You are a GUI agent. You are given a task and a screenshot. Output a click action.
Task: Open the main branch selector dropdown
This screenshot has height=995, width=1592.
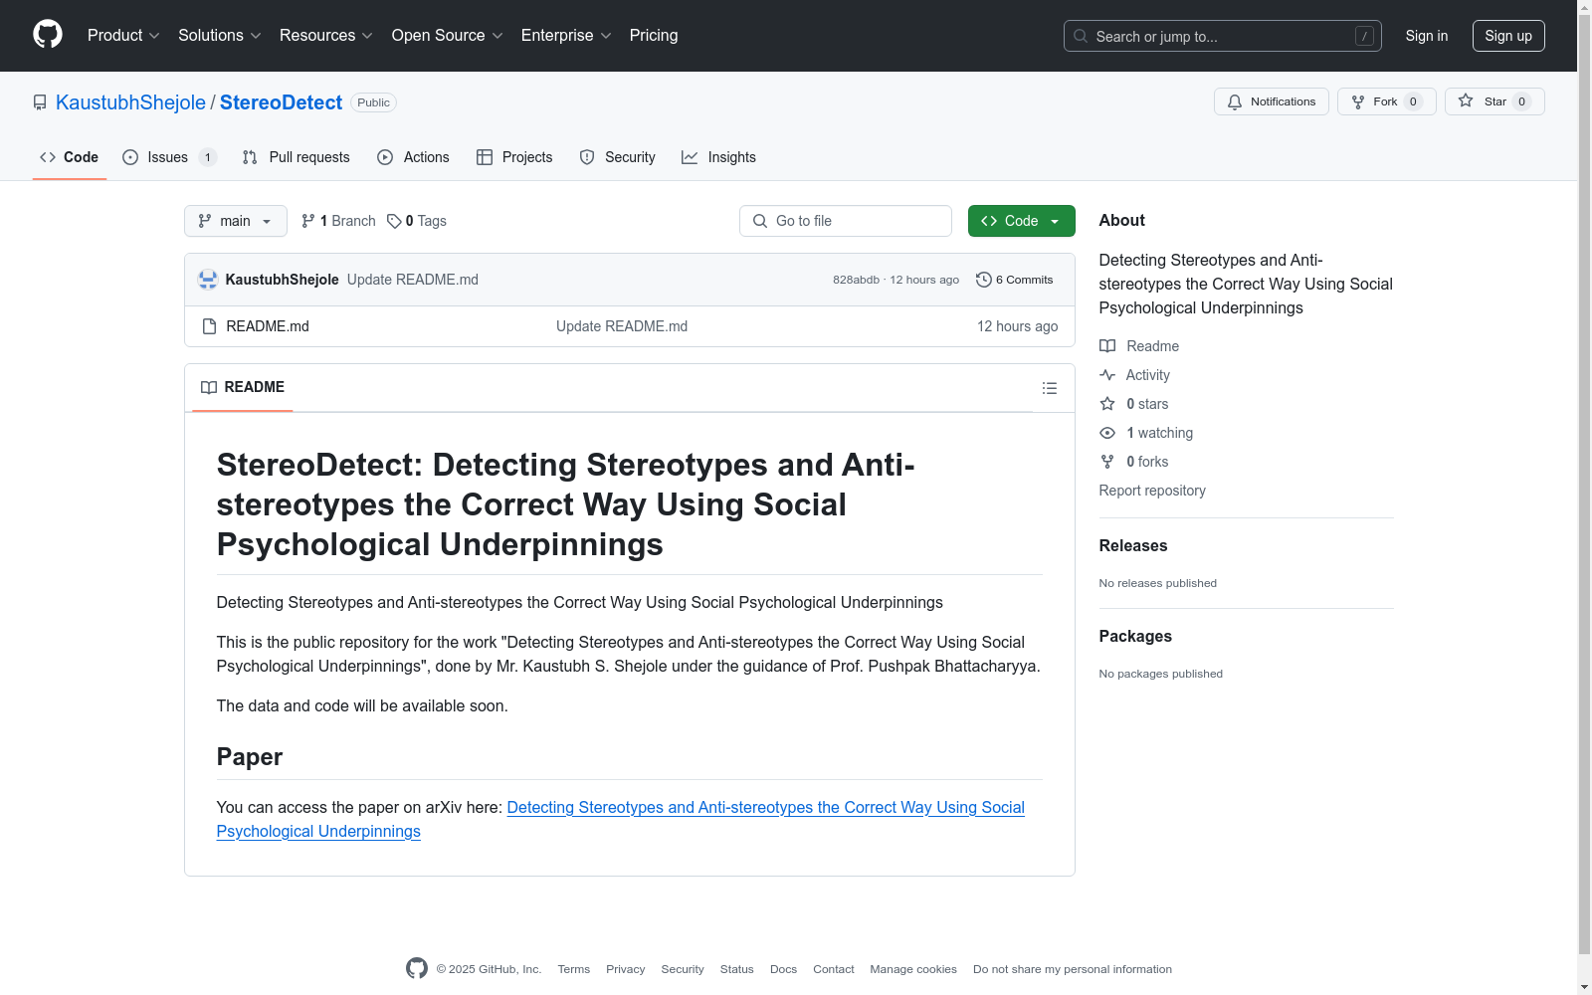pyautogui.click(x=235, y=221)
